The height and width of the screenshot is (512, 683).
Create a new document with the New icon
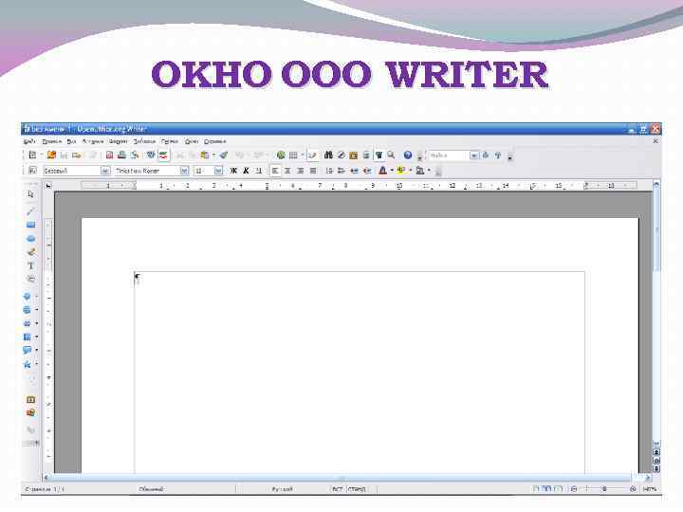coord(32,155)
